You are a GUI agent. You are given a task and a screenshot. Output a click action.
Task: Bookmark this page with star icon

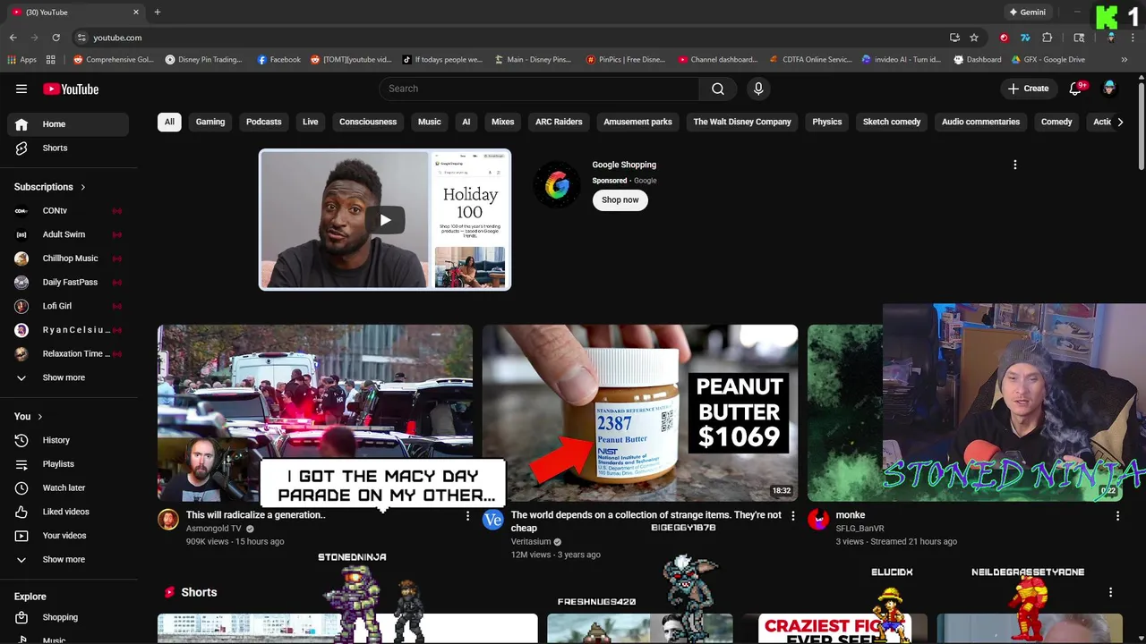point(974,38)
